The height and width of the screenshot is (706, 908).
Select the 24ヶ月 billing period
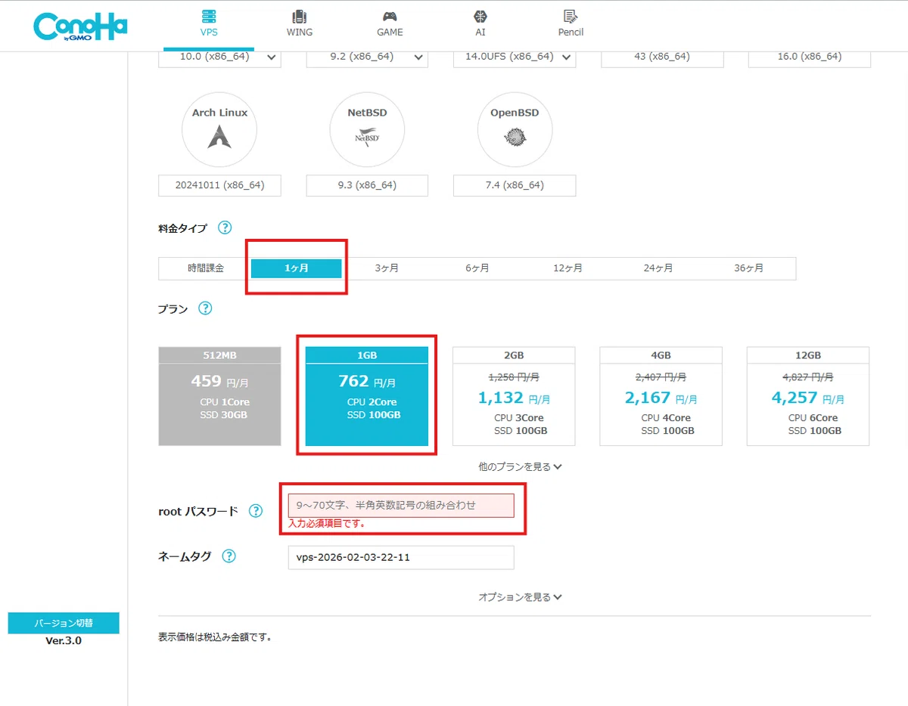(658, 268)
